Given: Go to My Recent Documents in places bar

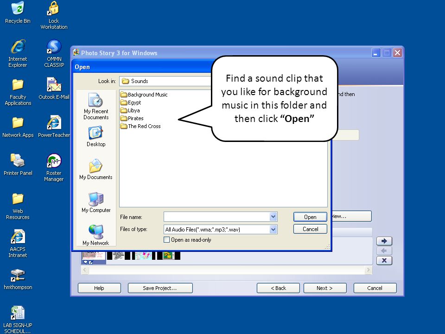Looking at the screenshot, I should 96,106.
